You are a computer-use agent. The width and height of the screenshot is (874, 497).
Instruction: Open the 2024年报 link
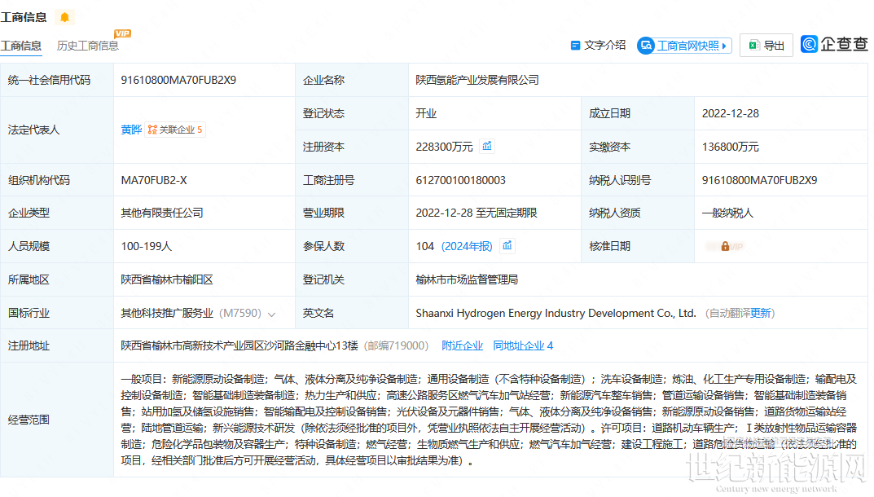pos(468,246)
